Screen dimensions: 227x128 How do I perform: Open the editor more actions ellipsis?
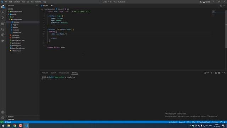[224, 6]
